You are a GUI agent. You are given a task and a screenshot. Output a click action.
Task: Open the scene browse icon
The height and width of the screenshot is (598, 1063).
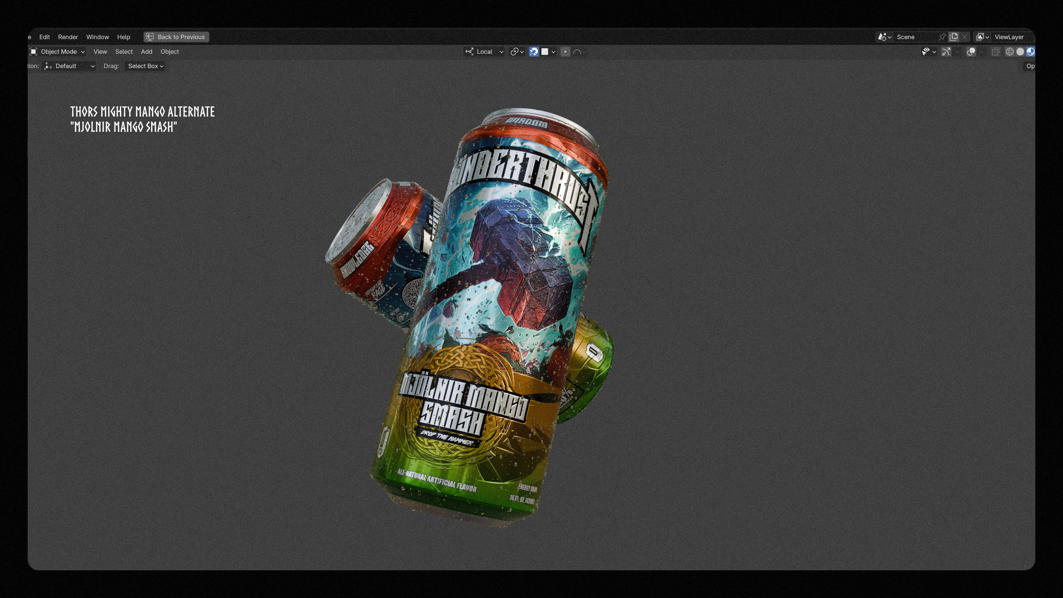click(884, 37)
